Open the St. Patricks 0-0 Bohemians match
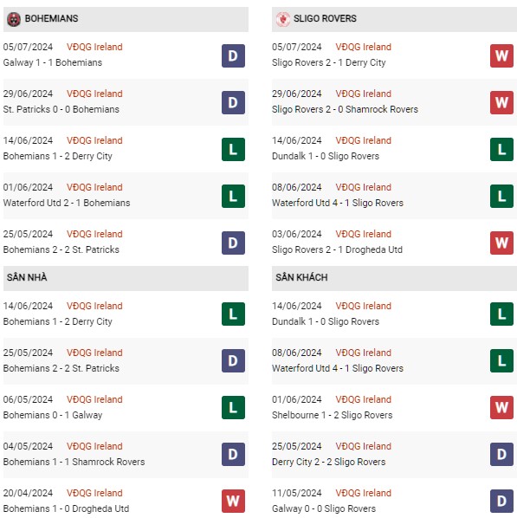The height and width of the screenshot is (518, 517). click(x=61, y=109)
